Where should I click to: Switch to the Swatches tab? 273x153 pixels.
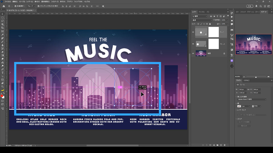(243, 12)
